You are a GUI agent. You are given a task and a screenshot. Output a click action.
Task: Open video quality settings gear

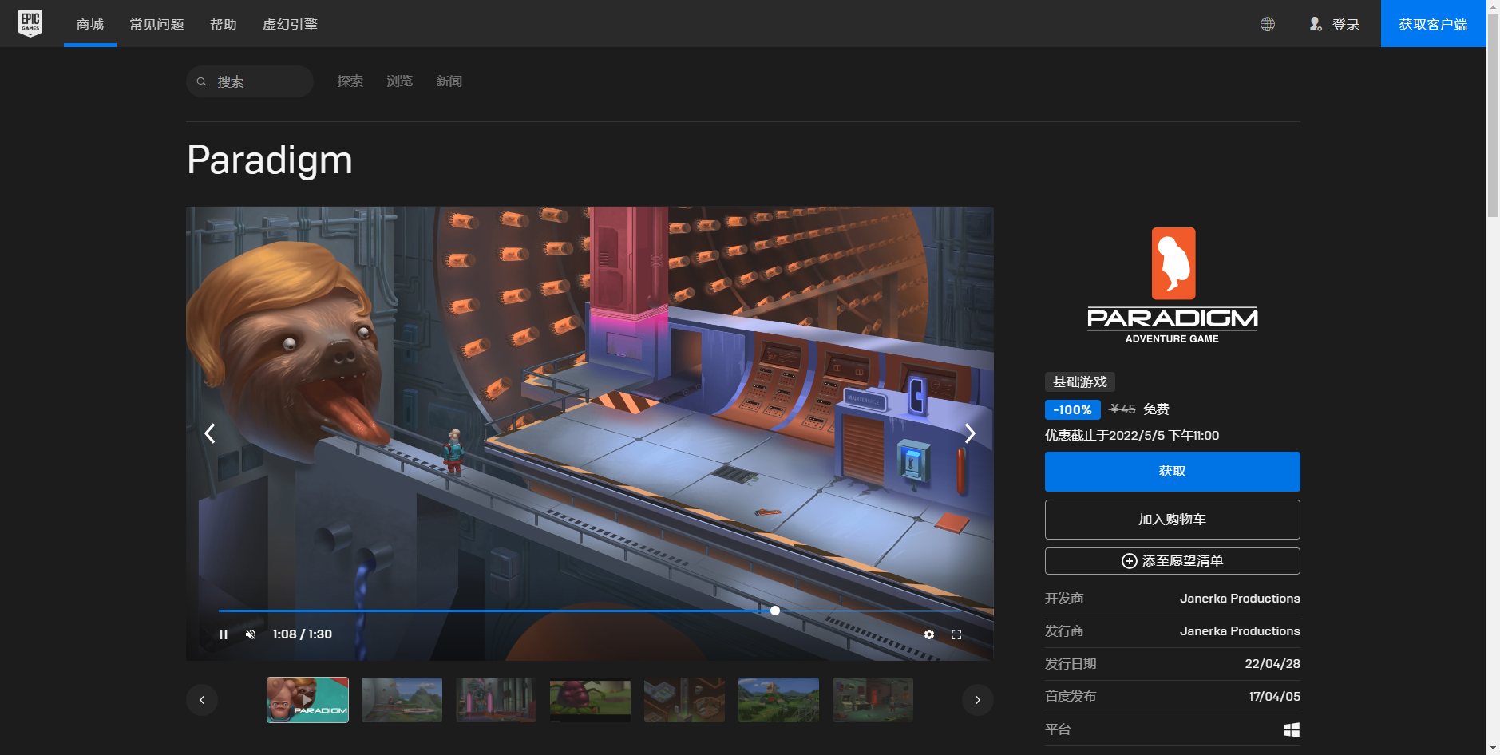(929, 634)
